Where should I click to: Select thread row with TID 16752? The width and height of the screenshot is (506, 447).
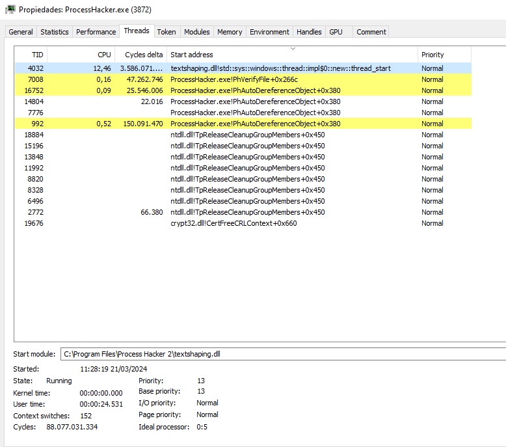243,90
